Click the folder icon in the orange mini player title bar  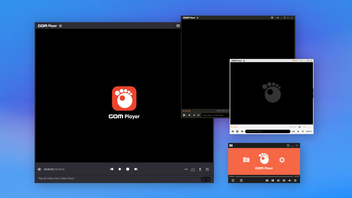pos(231,145)
